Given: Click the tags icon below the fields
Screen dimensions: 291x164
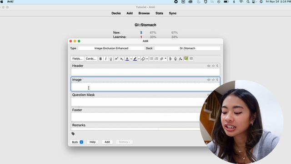Looking at the screenshot, I should 73,134.
